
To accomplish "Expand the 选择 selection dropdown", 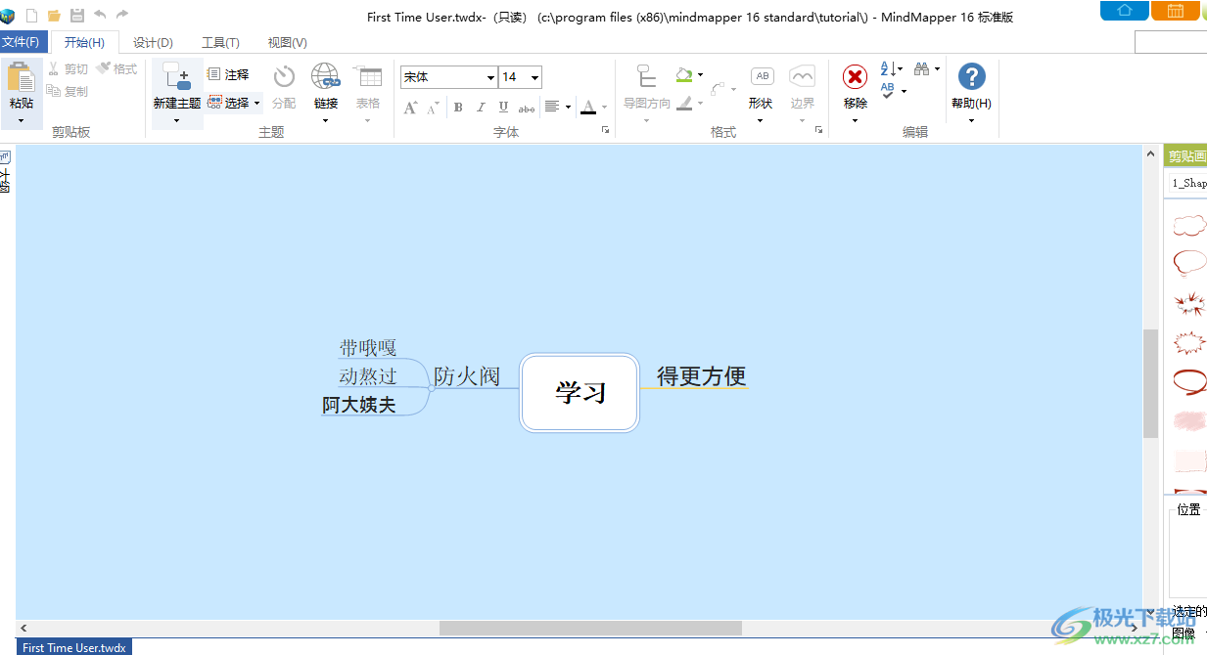I will [256, 103].
